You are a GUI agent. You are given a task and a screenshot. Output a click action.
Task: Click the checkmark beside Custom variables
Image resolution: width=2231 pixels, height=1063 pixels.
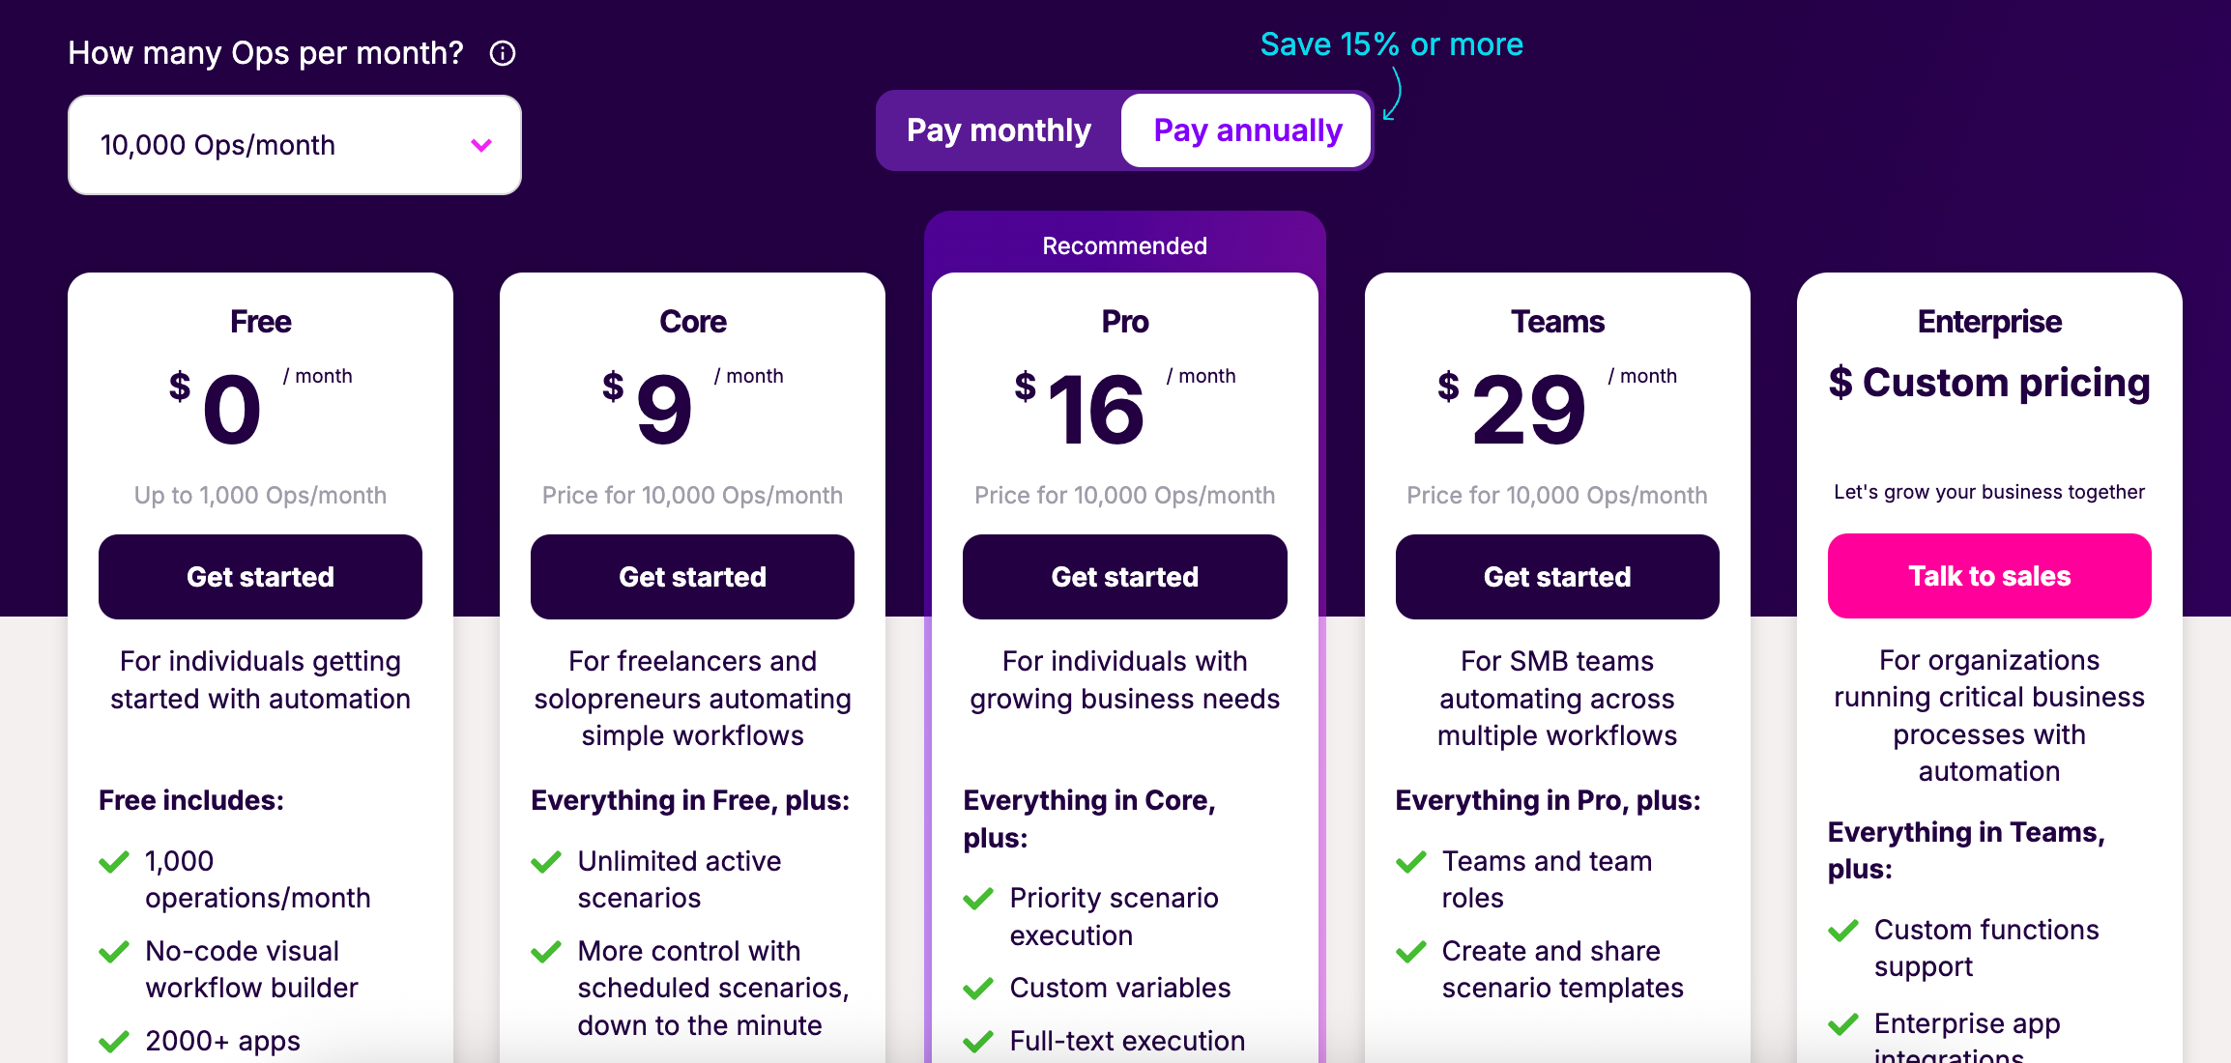(978, 989)
